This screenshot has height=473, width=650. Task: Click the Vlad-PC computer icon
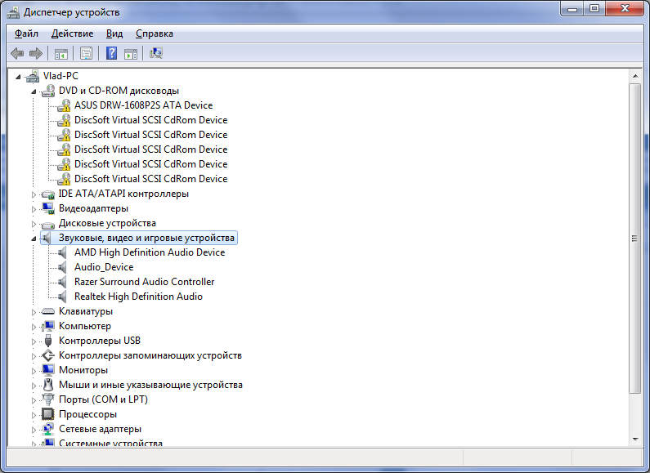coord(33,76)
